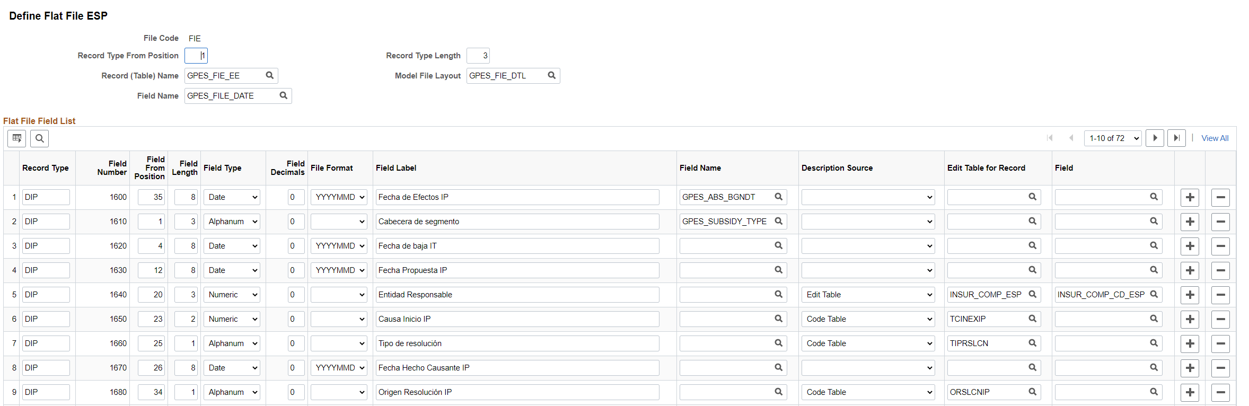This screenshot has width=1249, height=406.
Task: Open lookup for GPES_FILE_DATE Field Name
Action: click(x=283, y=95)
